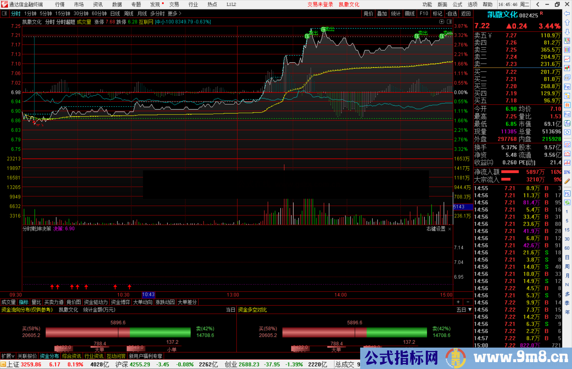Viewport: 572px width, 369px height.
Task: Click the F12 sidebar icon
Action: click(x=567, y=114)
